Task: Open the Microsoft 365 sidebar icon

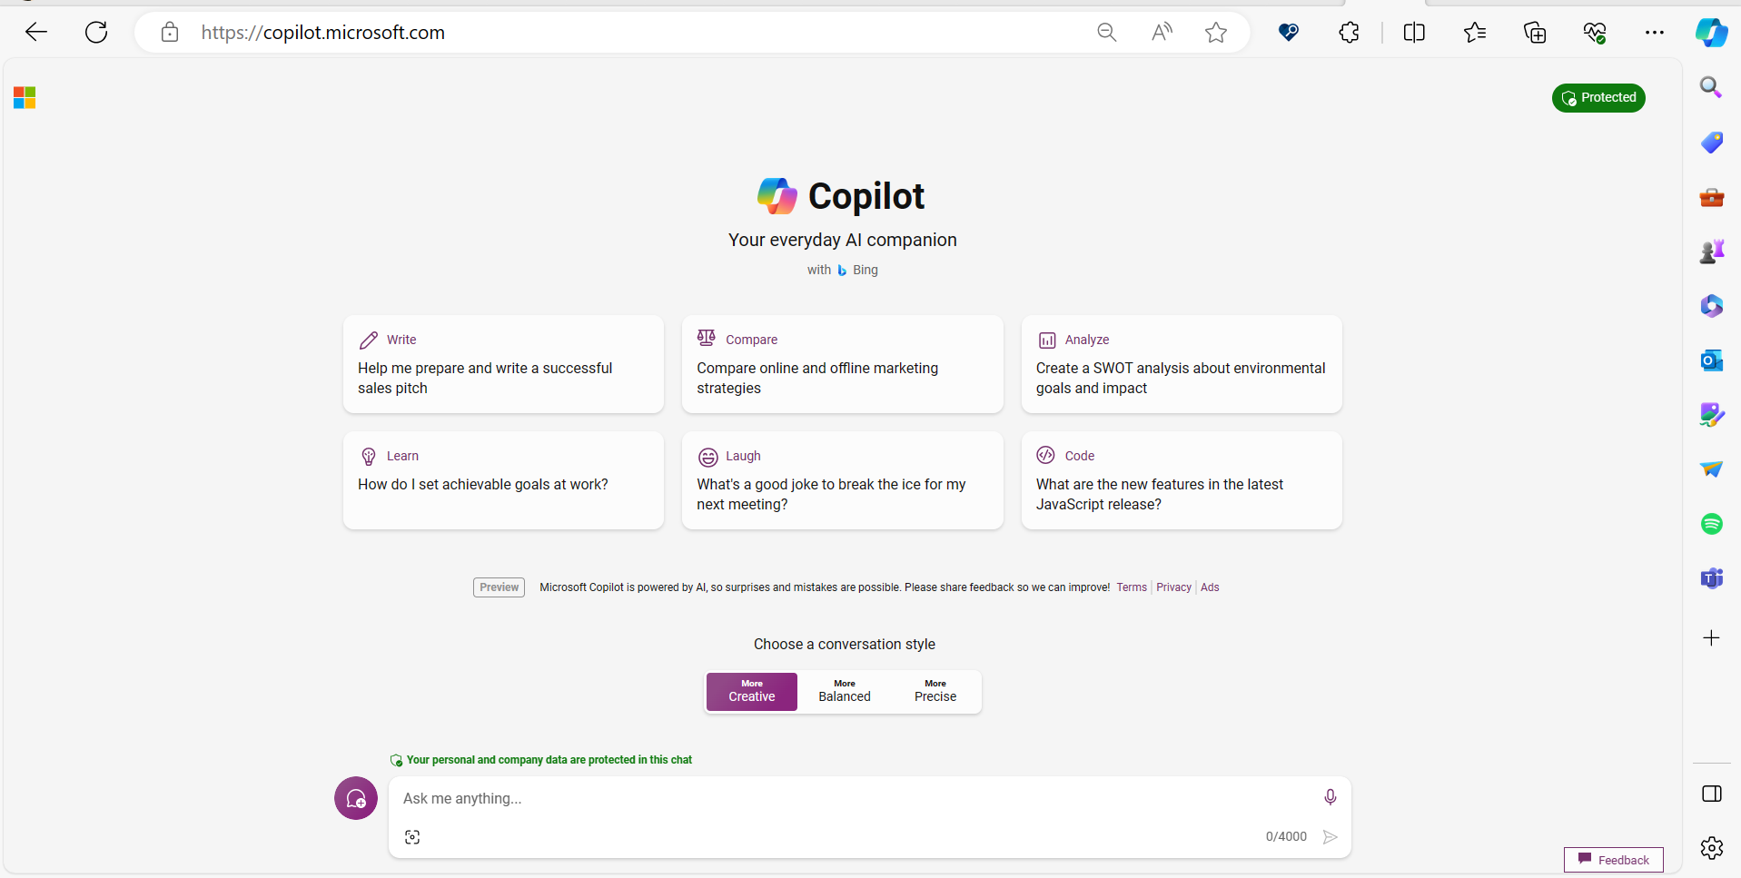Action: (x=1711, y=306)
